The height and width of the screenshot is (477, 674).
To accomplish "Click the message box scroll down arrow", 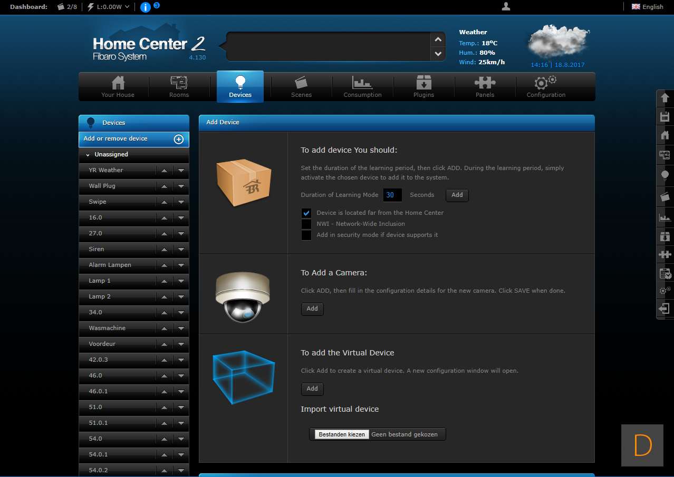I will (438, 53).
